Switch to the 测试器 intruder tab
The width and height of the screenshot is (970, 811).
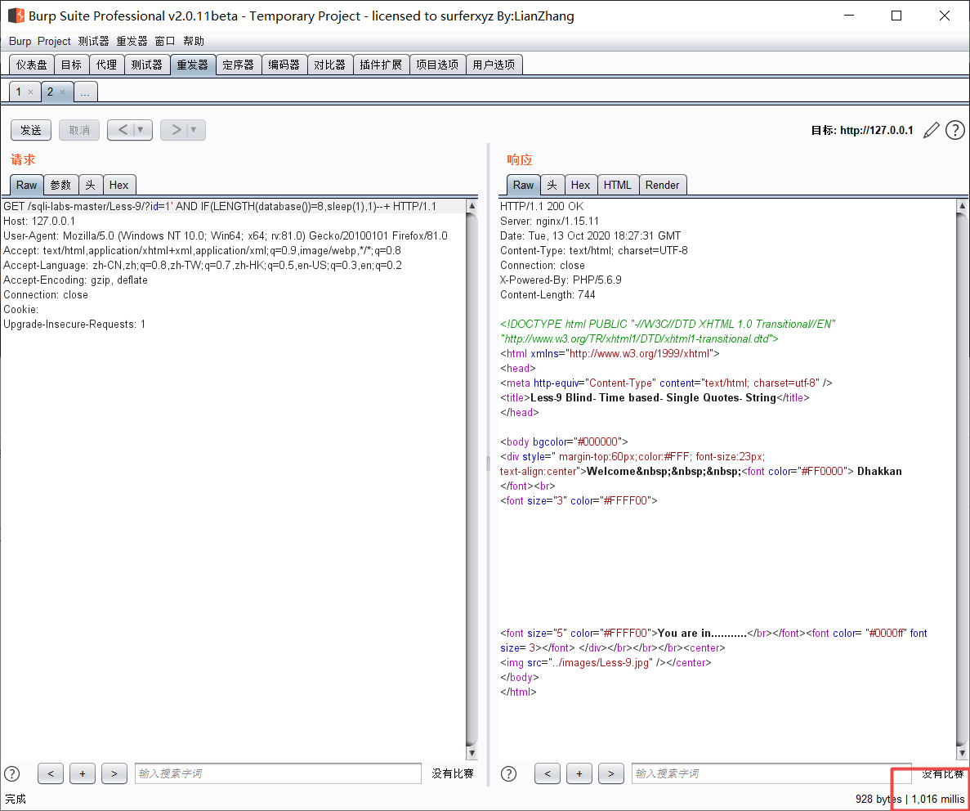click(x=146, y=65)
